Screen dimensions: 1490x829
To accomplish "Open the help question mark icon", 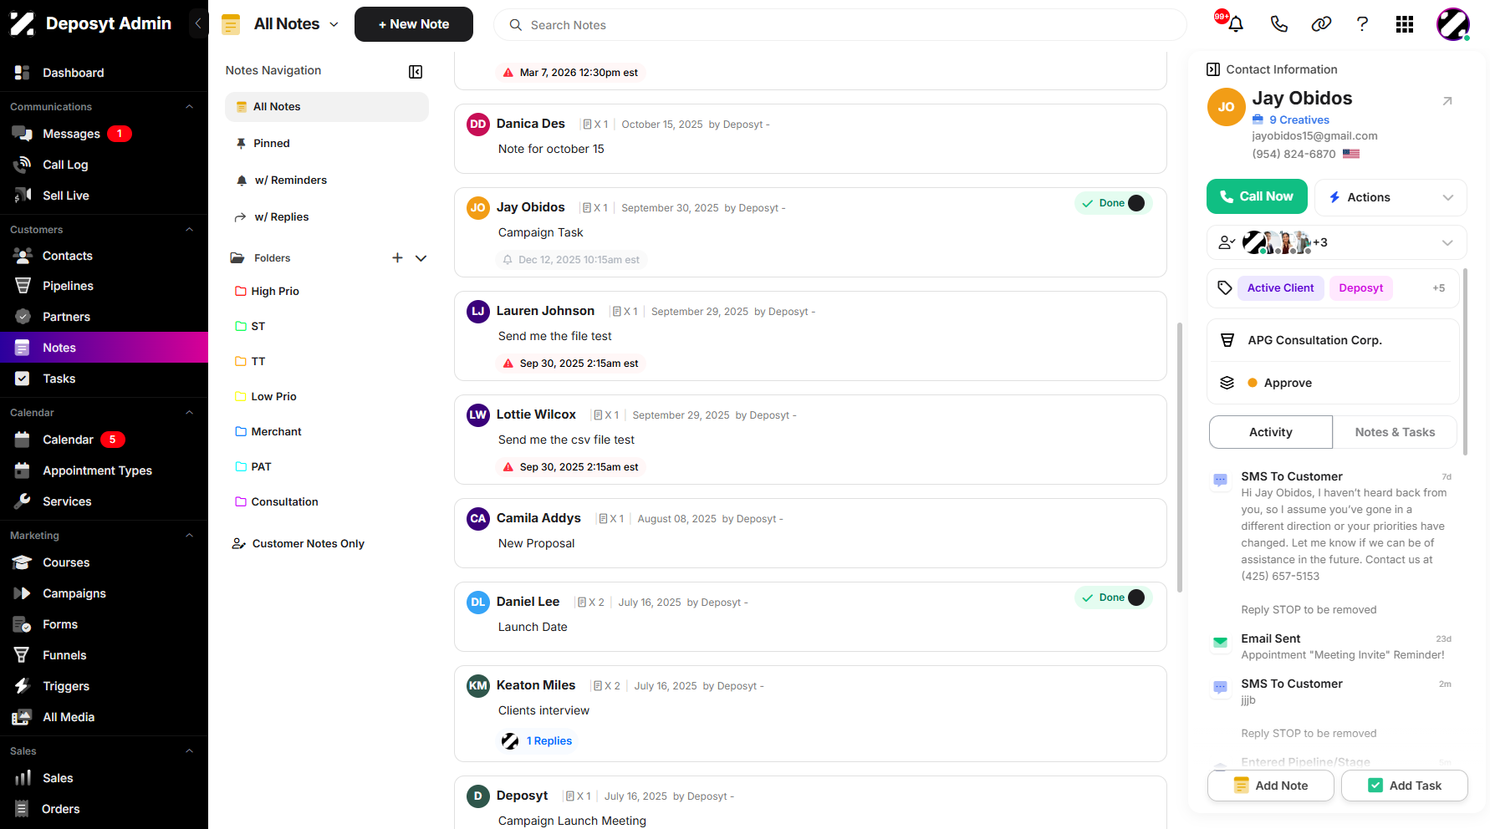I will point(1362,24).
